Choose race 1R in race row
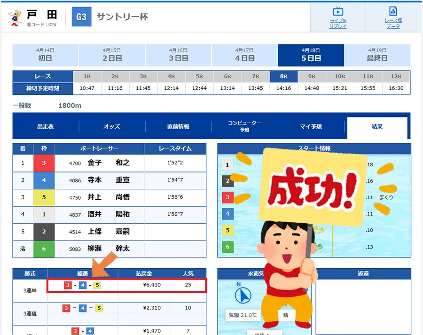The height and width of the screenshot is (335, 423). 87,76
